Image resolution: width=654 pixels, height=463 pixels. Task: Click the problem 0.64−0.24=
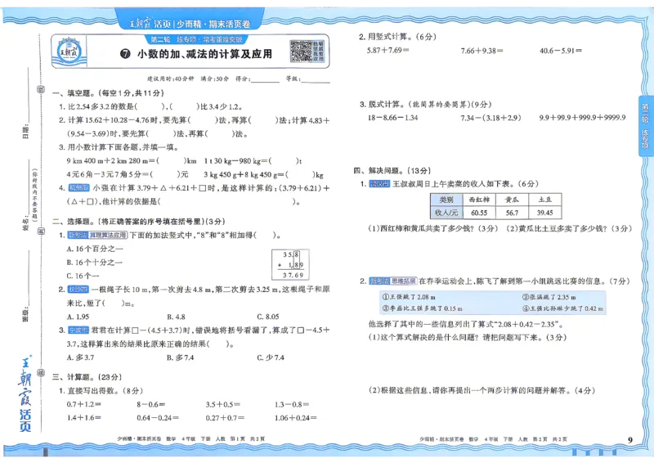[158, 418]
